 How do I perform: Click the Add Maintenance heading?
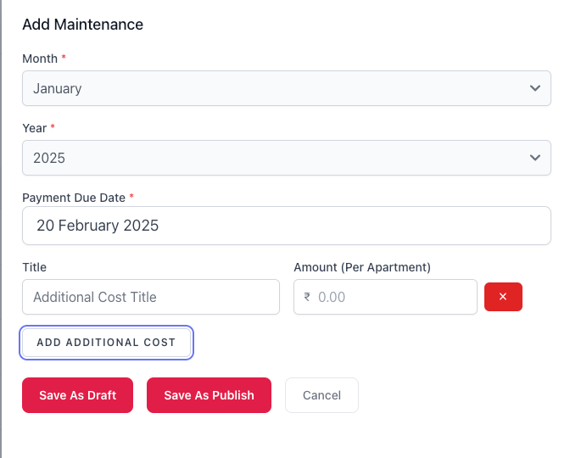[x=82, y=25]
